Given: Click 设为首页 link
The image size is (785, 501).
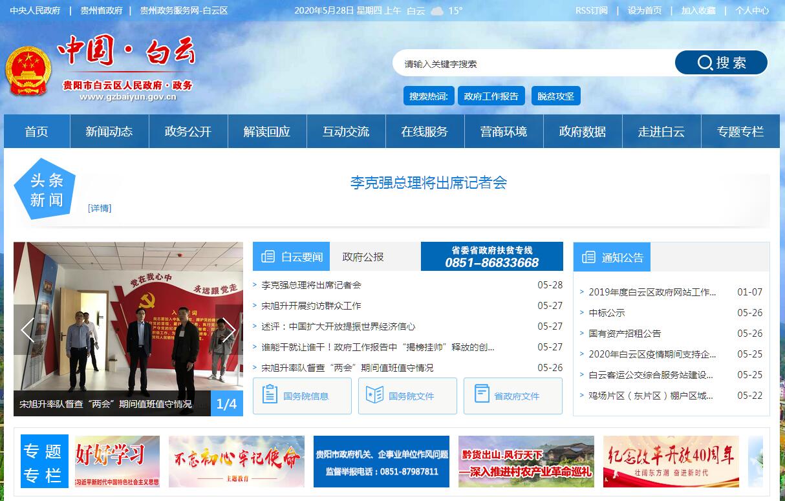Looking at the screenshot, I should coord(645,10).
